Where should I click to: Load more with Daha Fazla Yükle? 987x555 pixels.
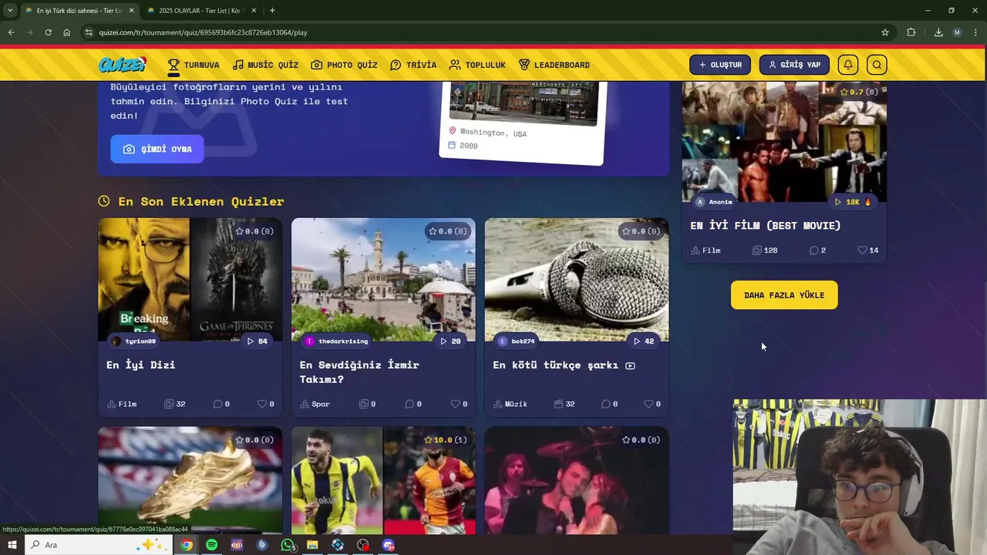pyautogui.click(x=784, y=295)
